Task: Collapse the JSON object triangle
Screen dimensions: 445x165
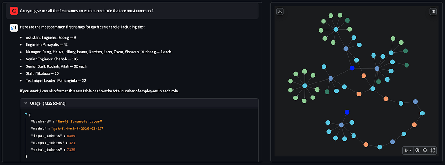Action: coord(26,114)
